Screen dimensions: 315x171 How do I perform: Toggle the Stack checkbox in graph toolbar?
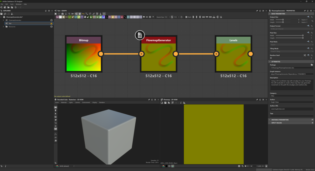coord(186,17)
